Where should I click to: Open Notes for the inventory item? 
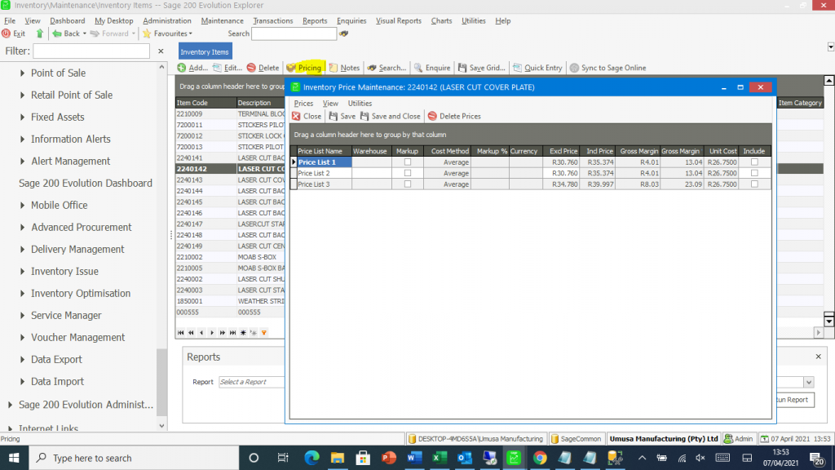point(344,68)
